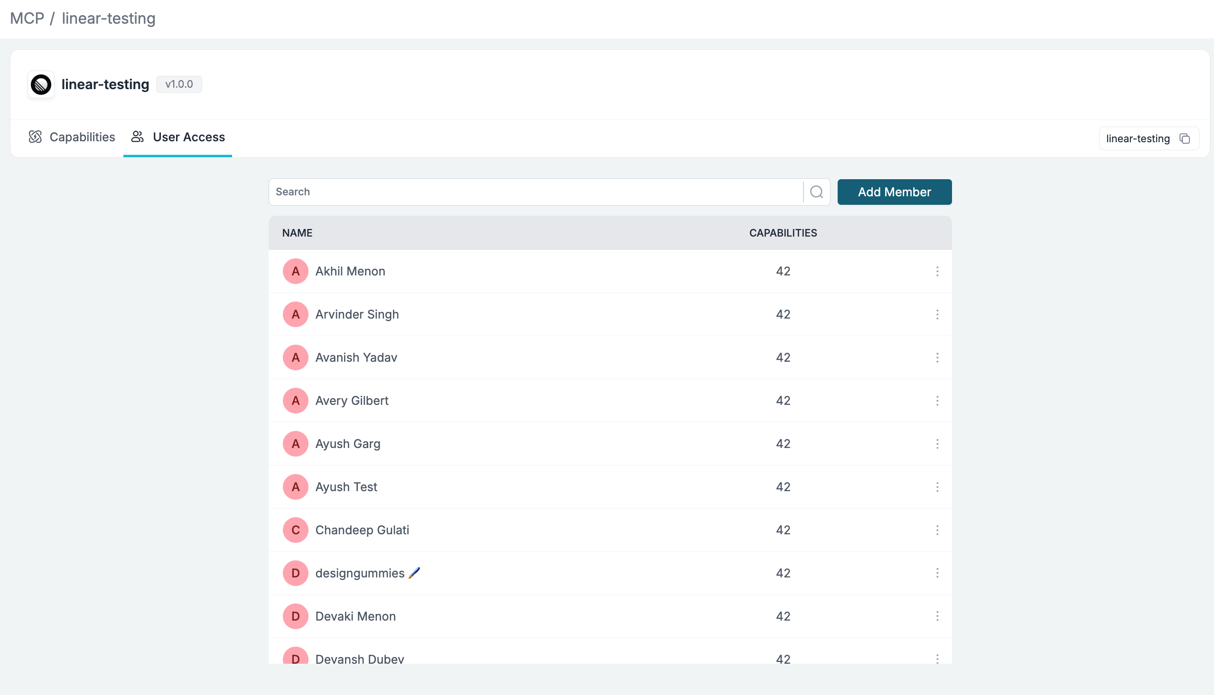Click Devaki Menon's D avatar
This screenshot has width=1214, height=695.
(295, 616)
